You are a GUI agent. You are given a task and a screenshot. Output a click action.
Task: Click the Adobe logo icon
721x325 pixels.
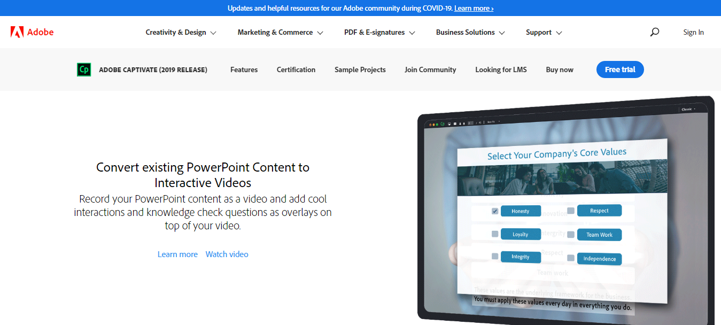17,32
